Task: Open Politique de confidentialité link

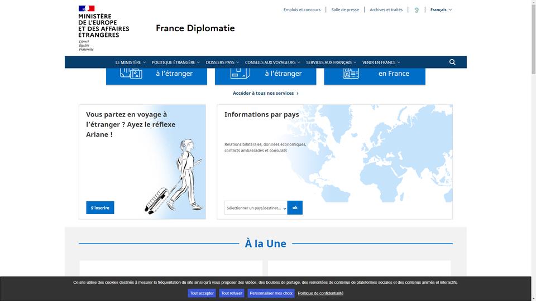Action: coord(320,293)
